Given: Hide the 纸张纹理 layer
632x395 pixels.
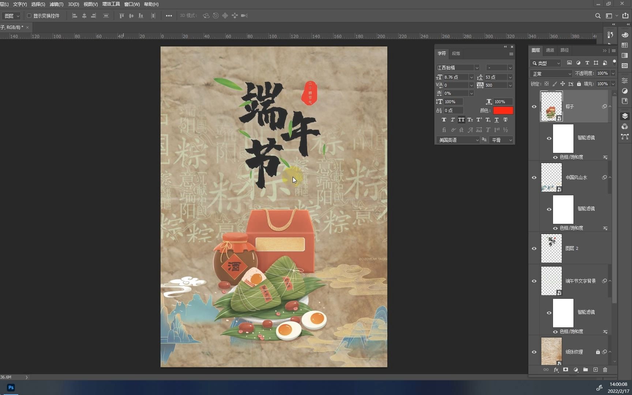Looking at the screenshot, I should pos(534,352).
